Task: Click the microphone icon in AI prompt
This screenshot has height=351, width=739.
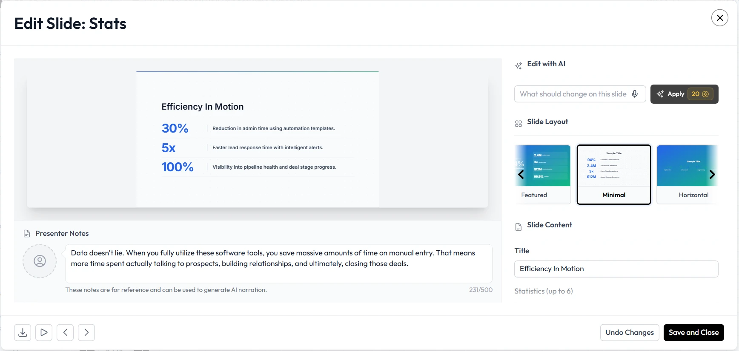Action: 635,94
